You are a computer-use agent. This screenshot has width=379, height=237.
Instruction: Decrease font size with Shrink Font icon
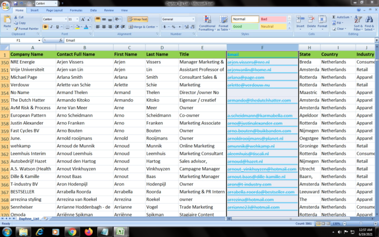point(88,19)
